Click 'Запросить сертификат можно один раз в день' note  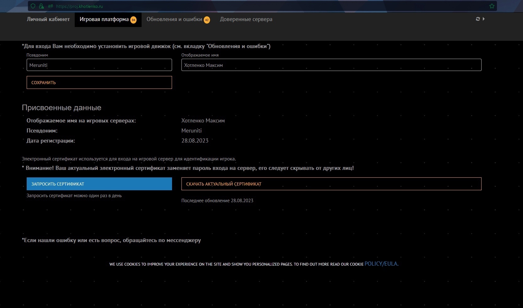click(x=74, y=196)
